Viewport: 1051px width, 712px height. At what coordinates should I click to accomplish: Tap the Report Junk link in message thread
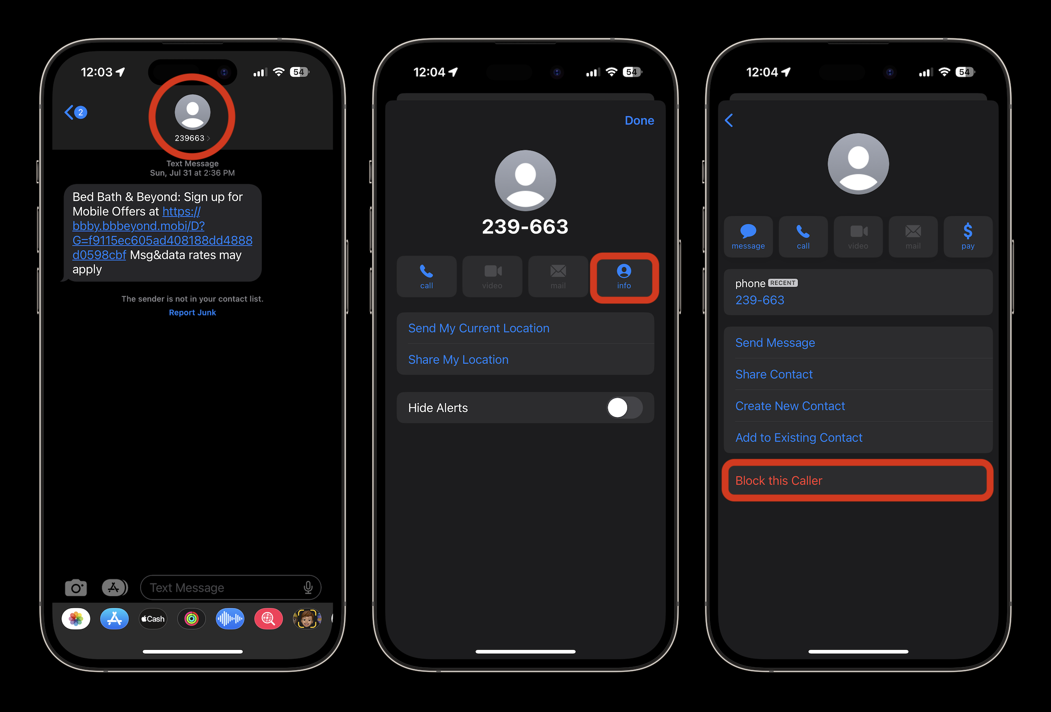(192, 312)
